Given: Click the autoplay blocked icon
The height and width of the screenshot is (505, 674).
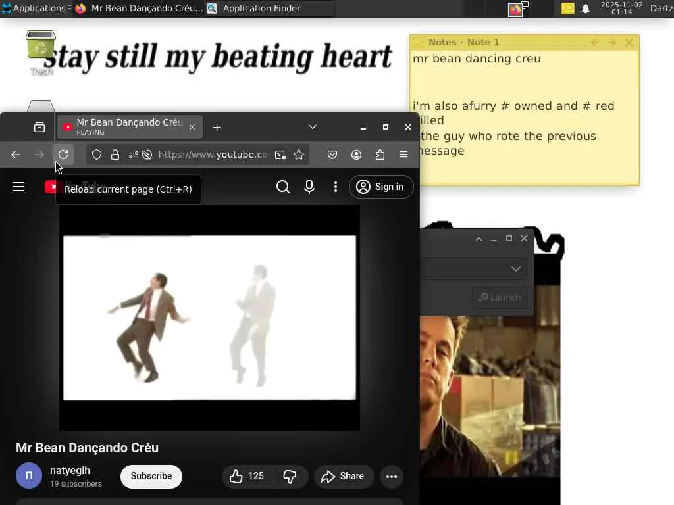Looking at the screenshot, I should (147, 155).
